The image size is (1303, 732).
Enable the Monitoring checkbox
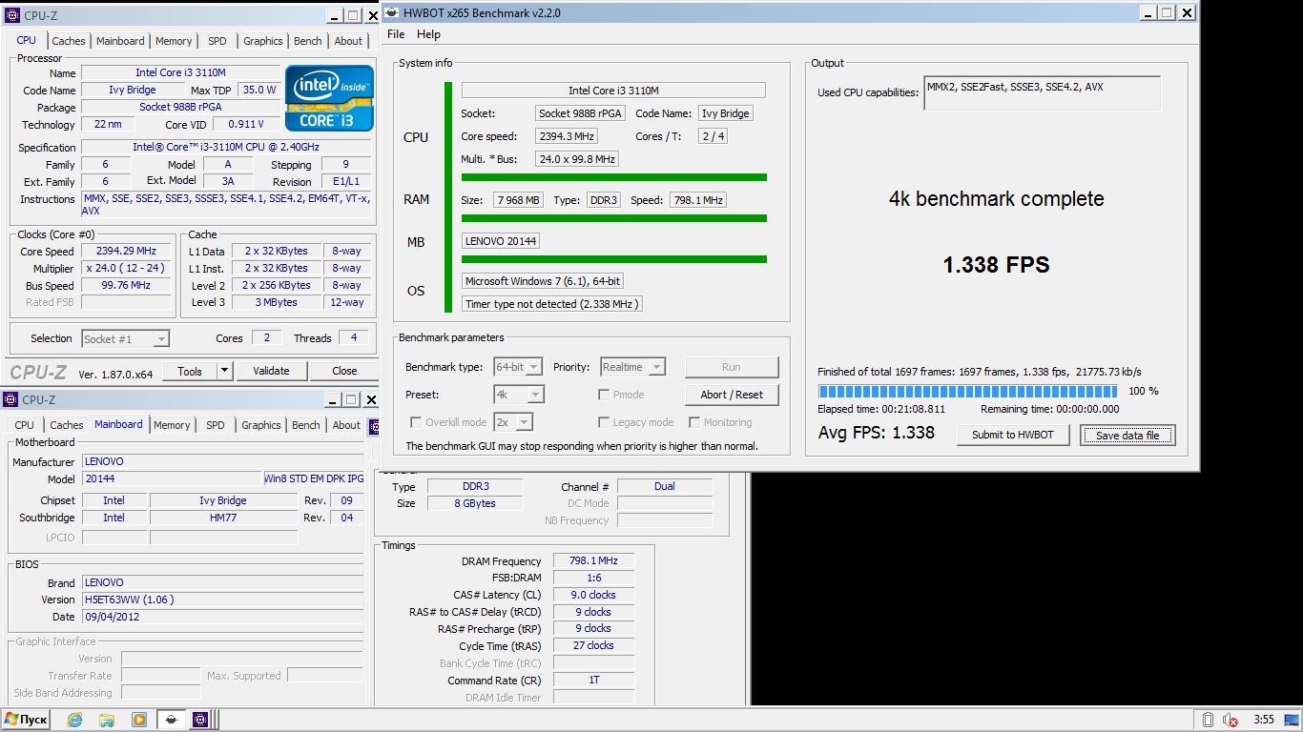tap(694, 422)
